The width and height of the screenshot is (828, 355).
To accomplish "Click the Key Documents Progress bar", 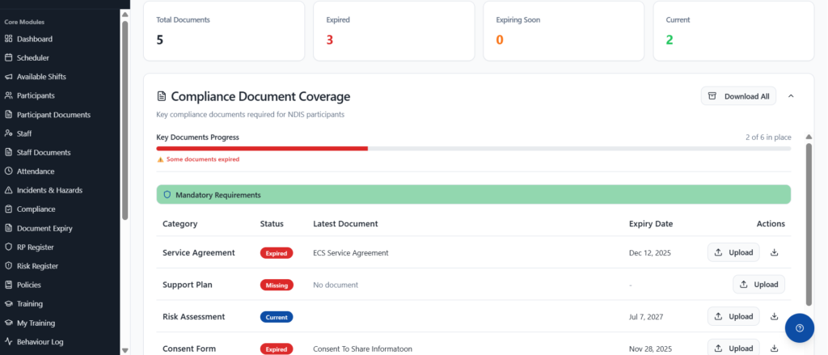I will click(x=474, y=149).
